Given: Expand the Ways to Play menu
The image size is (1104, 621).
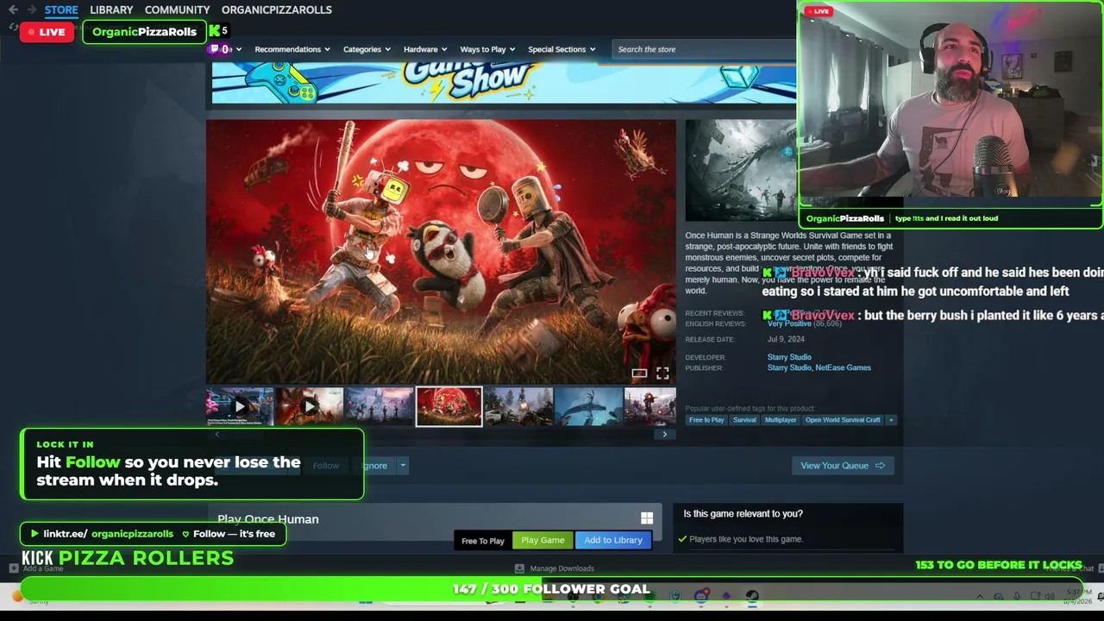Looking at the screenshot, I should tap(487, 49).
